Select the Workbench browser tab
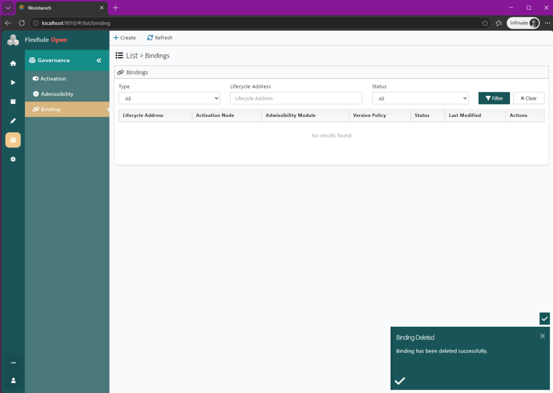The height and width of the screenshot is (393, 553). click(62, 8)
